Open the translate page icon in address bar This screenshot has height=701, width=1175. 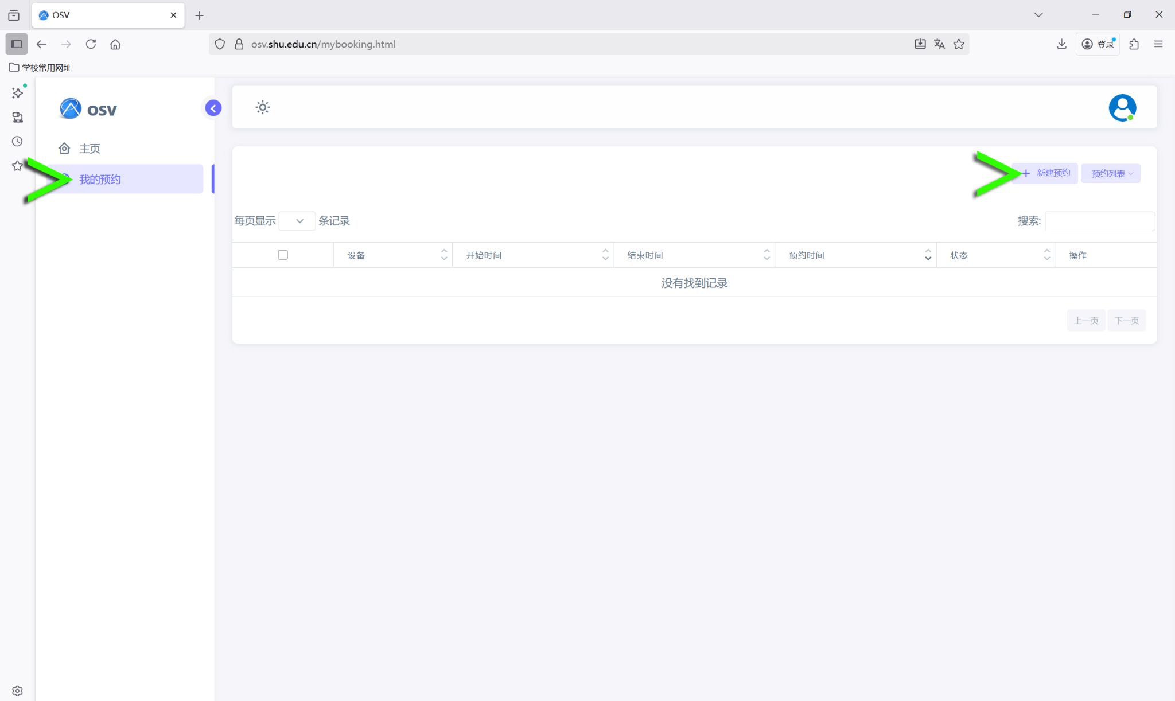[x=939, y=44]
